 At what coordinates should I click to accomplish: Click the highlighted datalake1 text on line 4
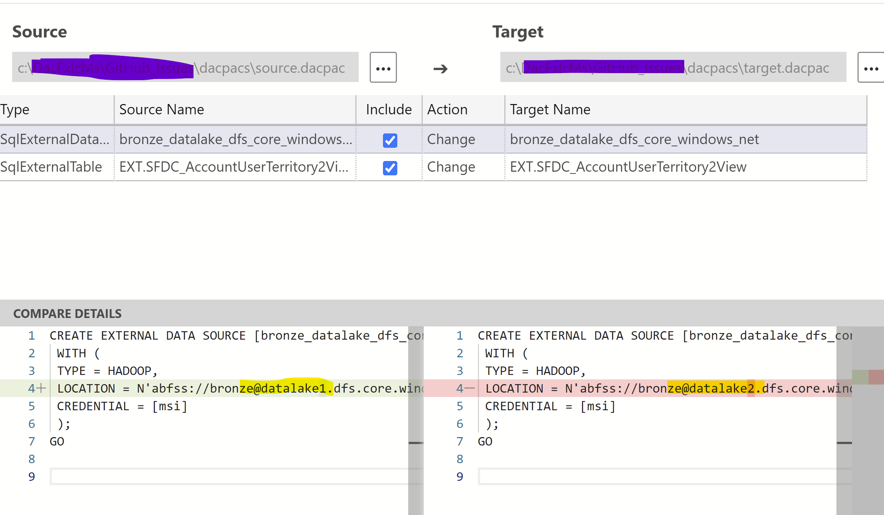(x=286, y=388)
